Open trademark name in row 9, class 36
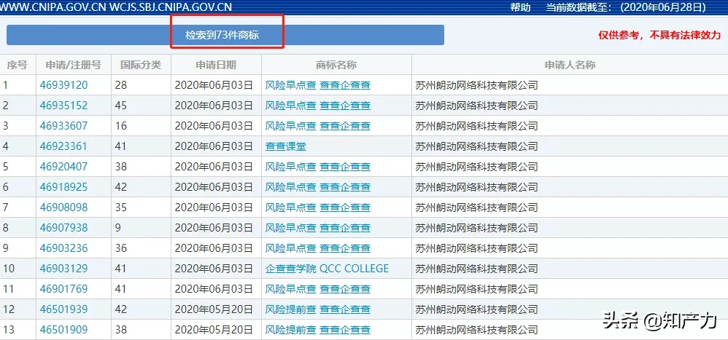The height and width of the screenshot is (340, 728). click(x=317, y=248)
